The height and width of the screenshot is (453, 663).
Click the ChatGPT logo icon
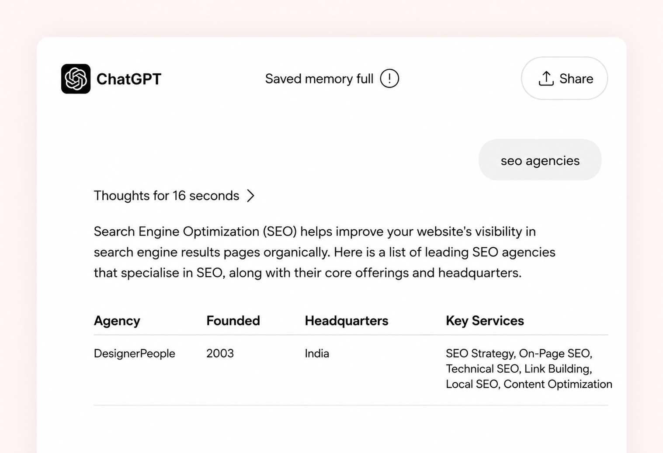[76, 79]
